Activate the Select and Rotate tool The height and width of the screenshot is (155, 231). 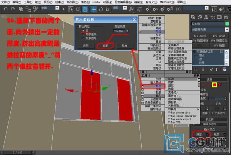coord(101,9)
